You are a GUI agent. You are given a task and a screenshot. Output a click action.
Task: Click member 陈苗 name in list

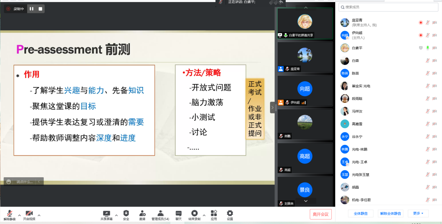(x=355, y=73)
